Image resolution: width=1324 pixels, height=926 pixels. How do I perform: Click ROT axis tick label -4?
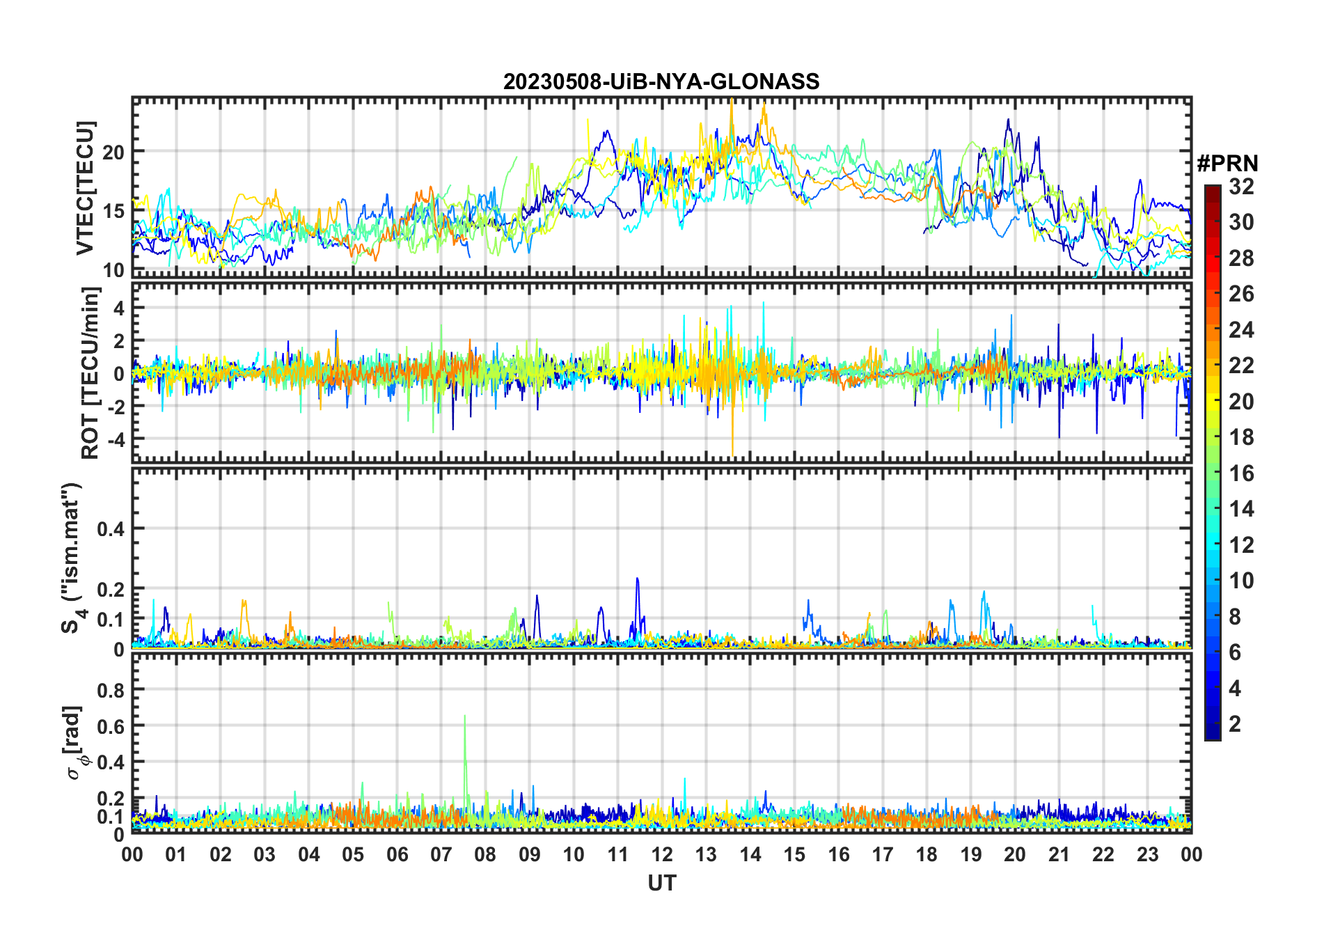[x=116, y=439]
